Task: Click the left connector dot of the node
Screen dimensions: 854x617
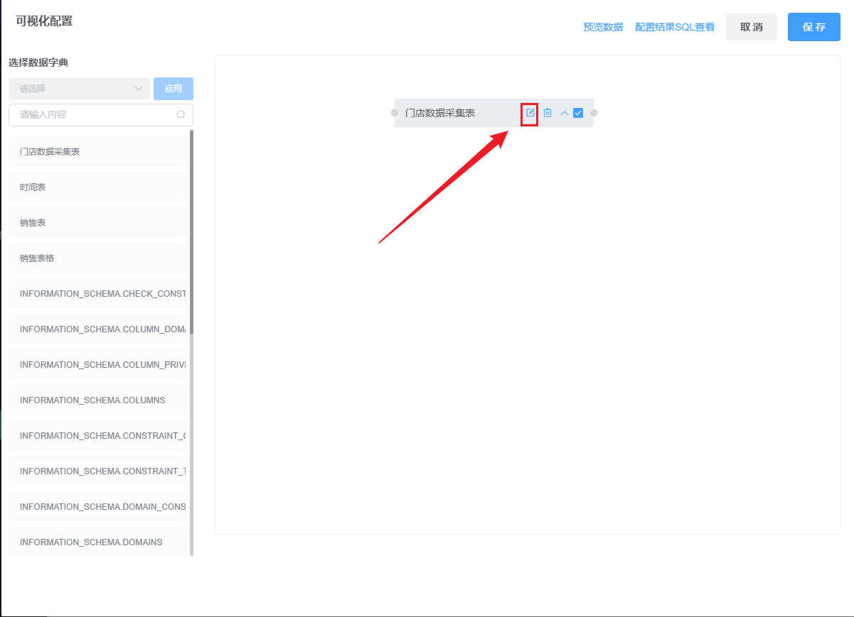Action: click(395, 113)
